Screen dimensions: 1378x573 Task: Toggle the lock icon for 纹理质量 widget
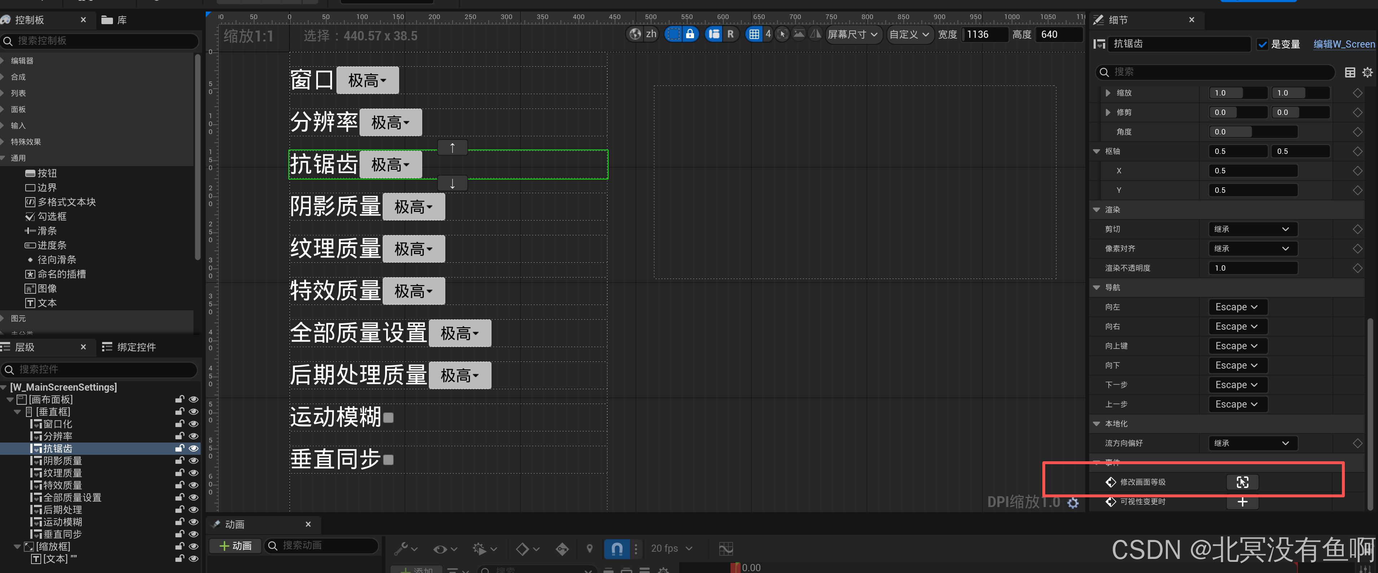point(180,473)
